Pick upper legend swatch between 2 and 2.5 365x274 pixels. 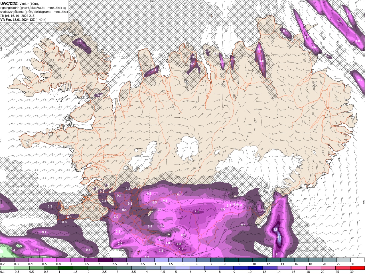105,260
